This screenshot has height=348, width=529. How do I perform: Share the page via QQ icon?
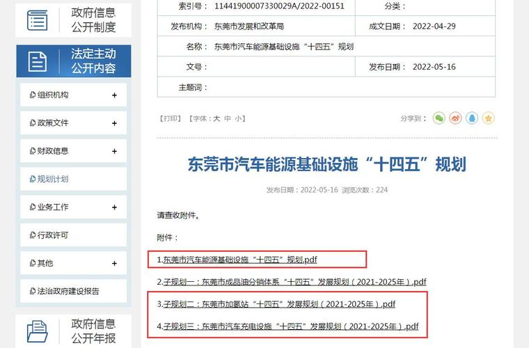click(472, 118)
